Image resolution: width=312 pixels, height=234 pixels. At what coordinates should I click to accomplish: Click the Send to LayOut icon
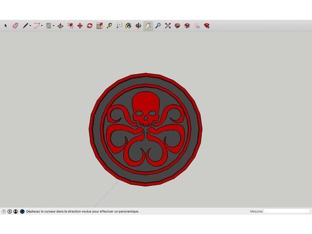pyautogui.click(x=197, y=26)
